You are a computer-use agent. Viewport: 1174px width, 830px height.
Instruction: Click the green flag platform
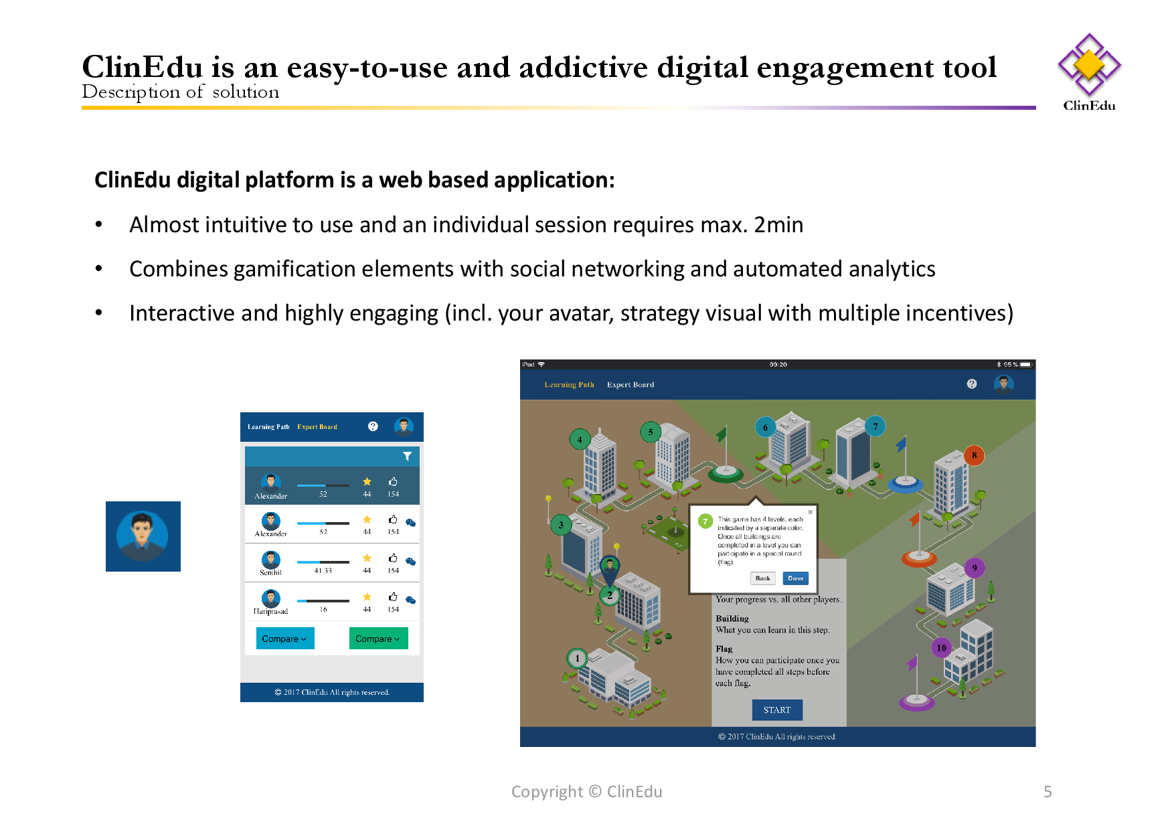coord(726,473)
